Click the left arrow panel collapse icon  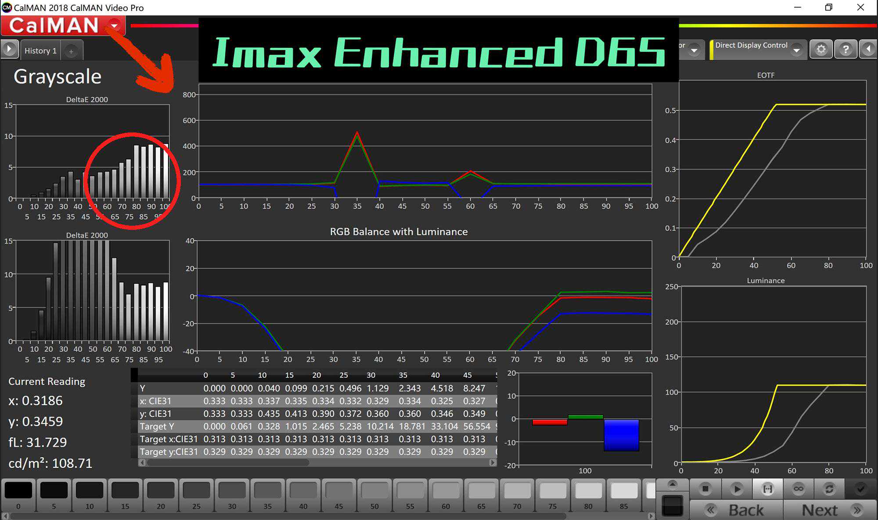pyautogui.click(x=868, y=49)
